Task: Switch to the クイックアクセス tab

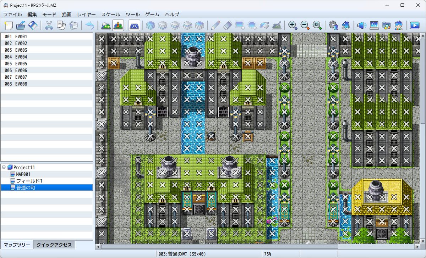Action: pos(54,245)
